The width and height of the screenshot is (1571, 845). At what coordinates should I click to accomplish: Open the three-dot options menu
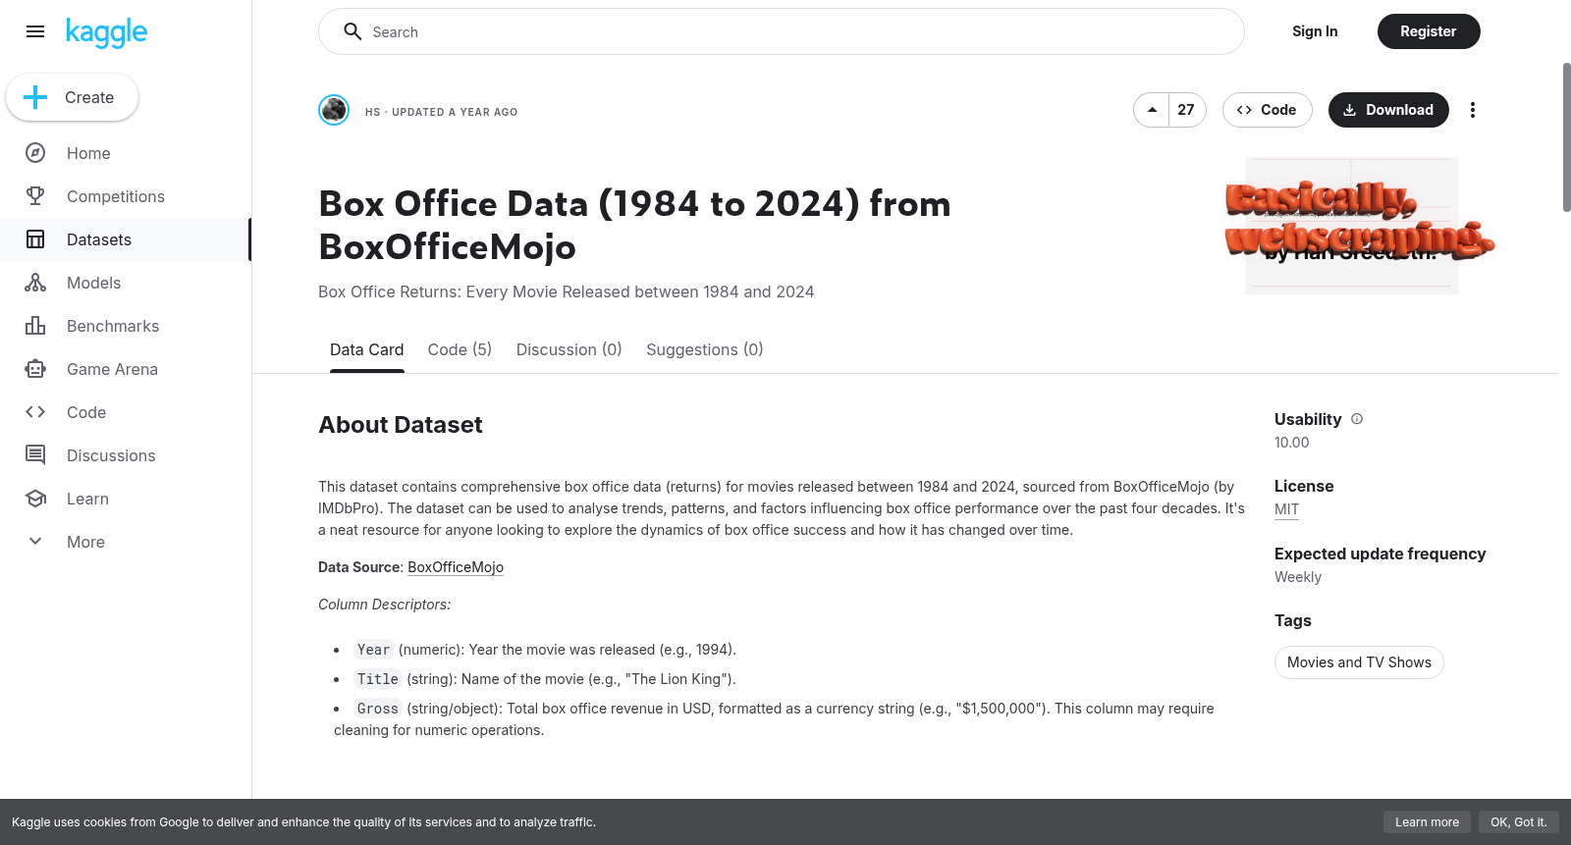click(x=1472, y=110)
